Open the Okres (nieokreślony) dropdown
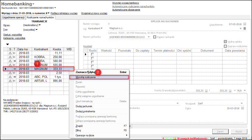 point(32,25)
